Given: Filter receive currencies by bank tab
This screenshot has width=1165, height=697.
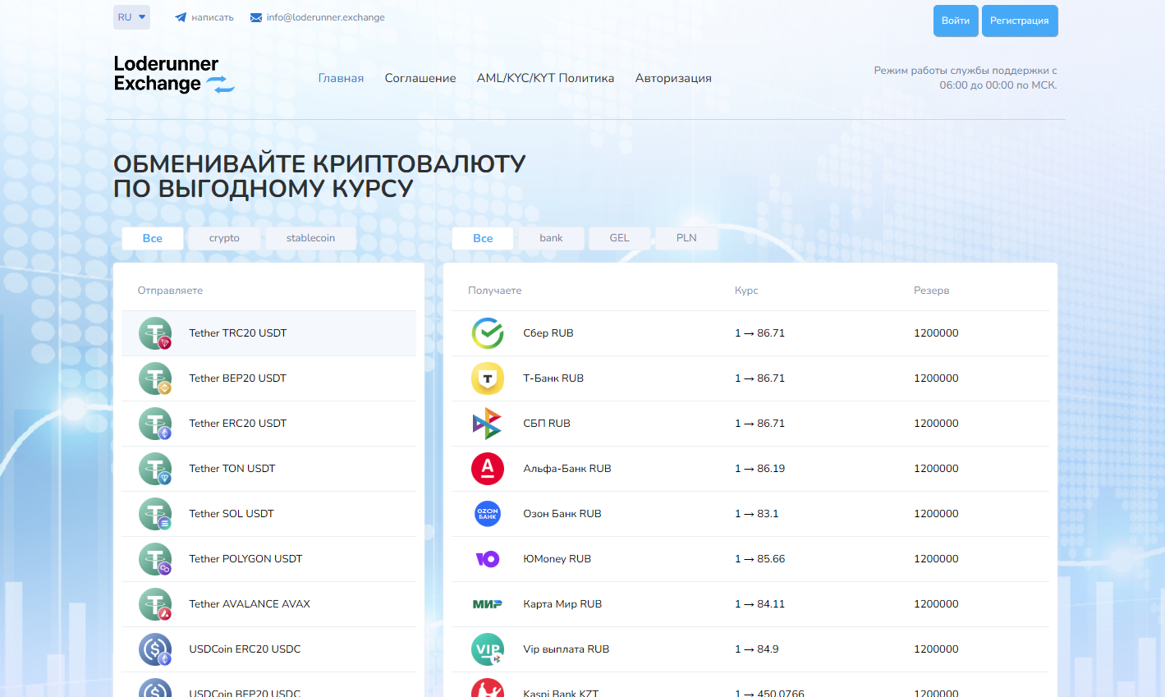Looking at the screenshot, I should (551, 238).
